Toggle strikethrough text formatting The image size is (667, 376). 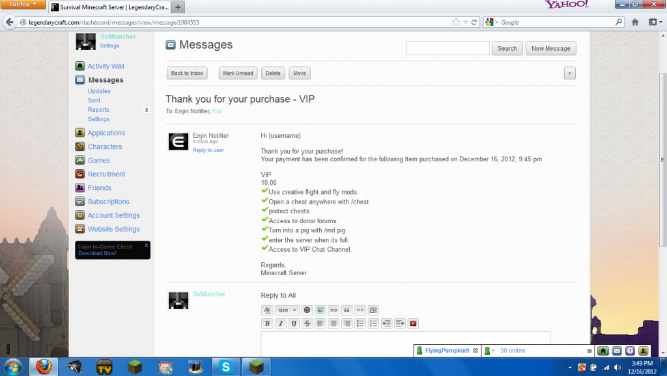pyautogui.click(x=307, y=323)
